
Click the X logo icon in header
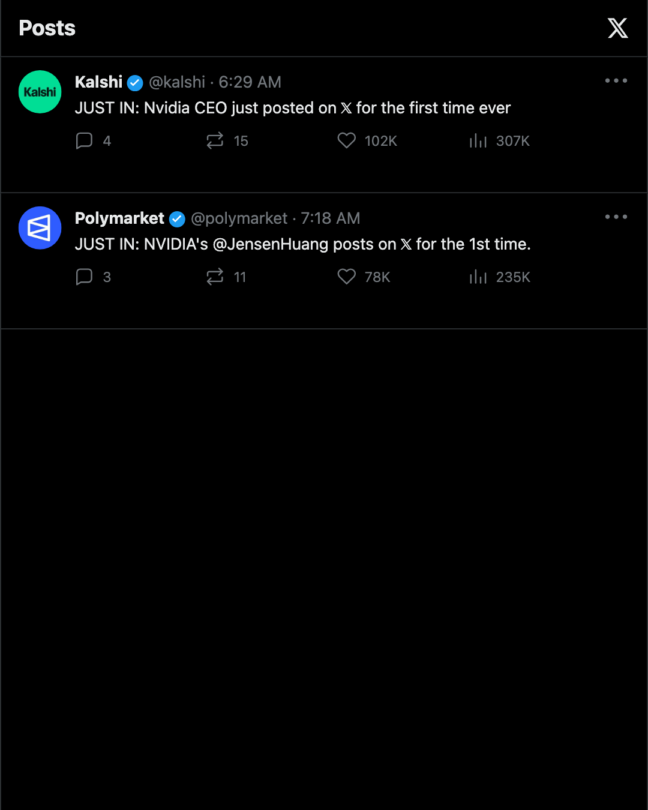pyautogui.click(x=617, y=28)
